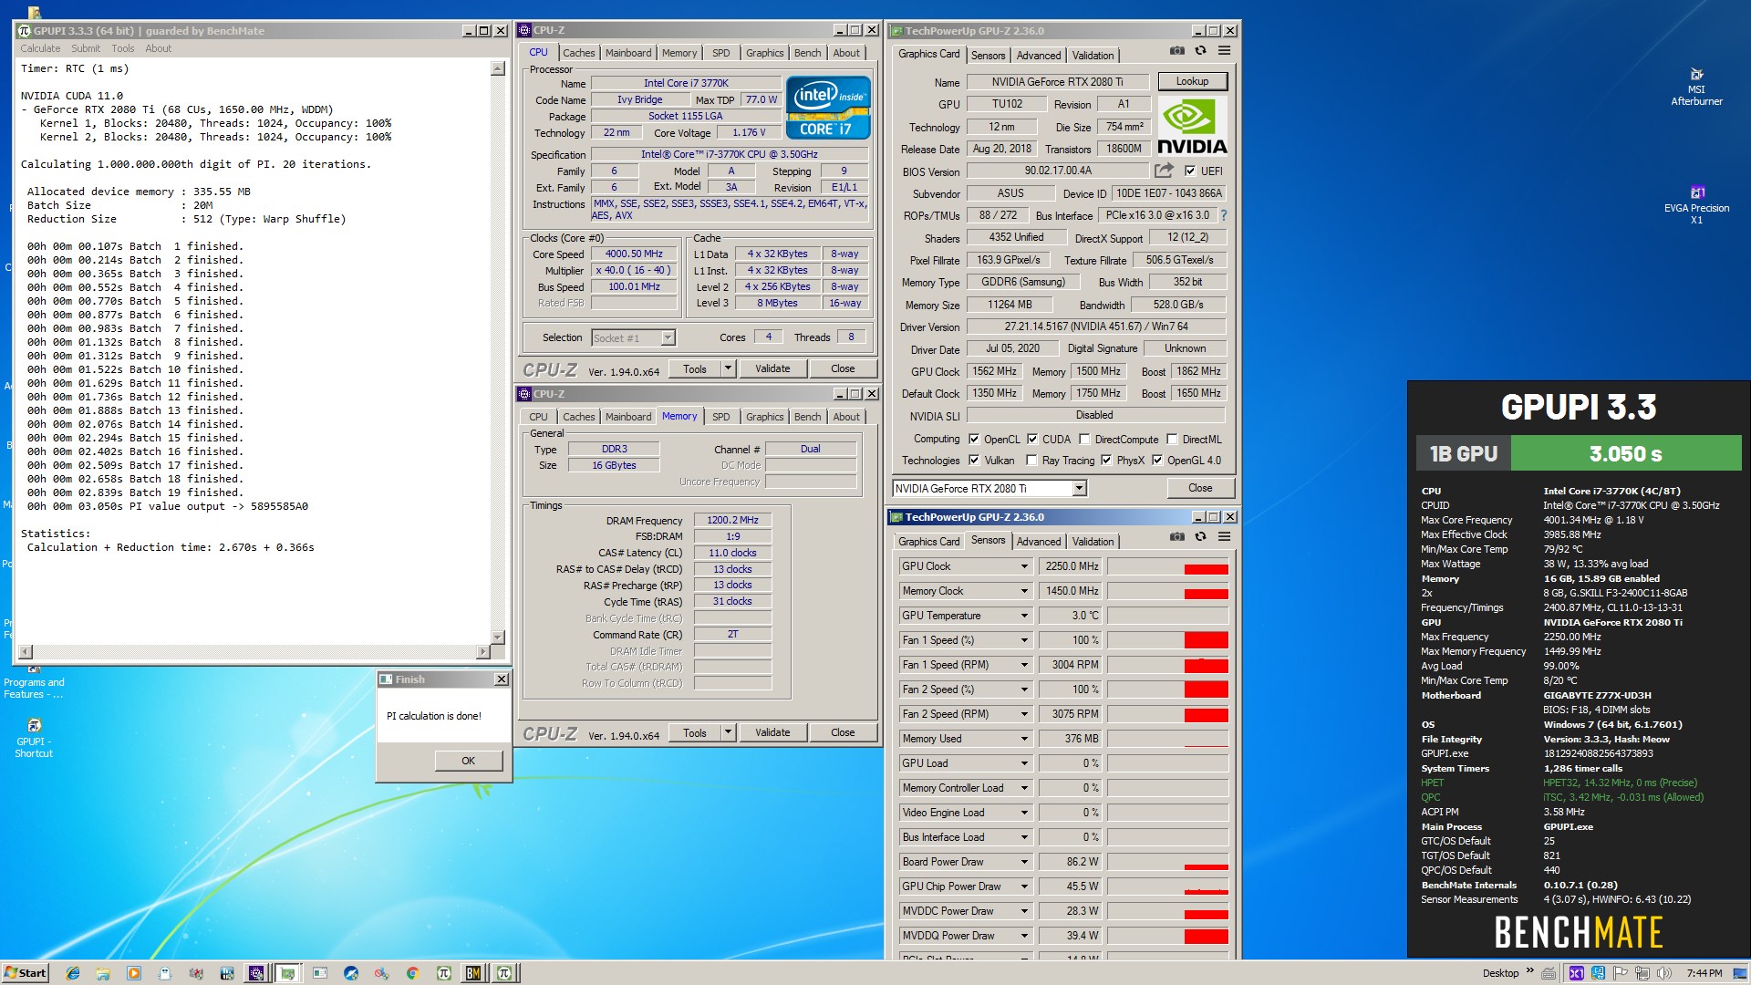The width and height of the screenshot is (1751, 985).
Task: Toggle the DirectML checkbox
Action: point(1172,439)
